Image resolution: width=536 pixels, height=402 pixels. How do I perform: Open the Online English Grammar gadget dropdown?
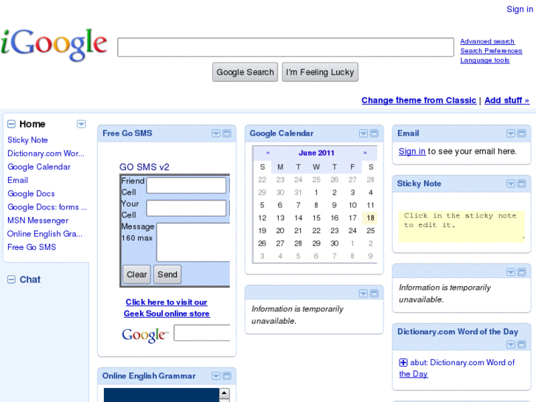[216, 376]
